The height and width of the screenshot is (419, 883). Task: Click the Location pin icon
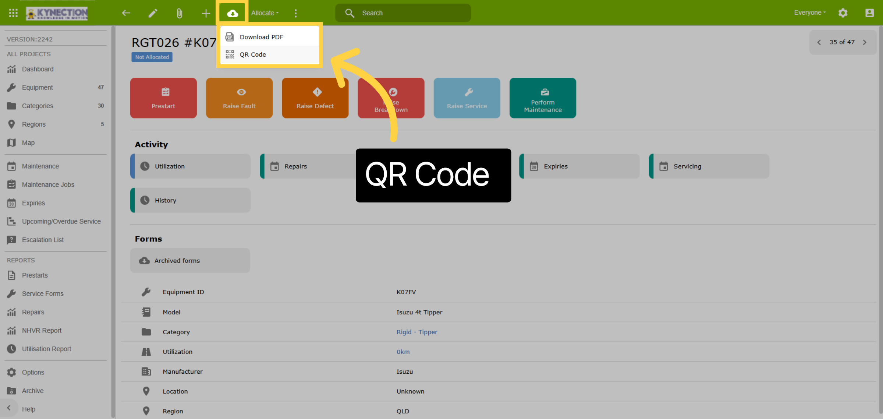click(146, 391)
